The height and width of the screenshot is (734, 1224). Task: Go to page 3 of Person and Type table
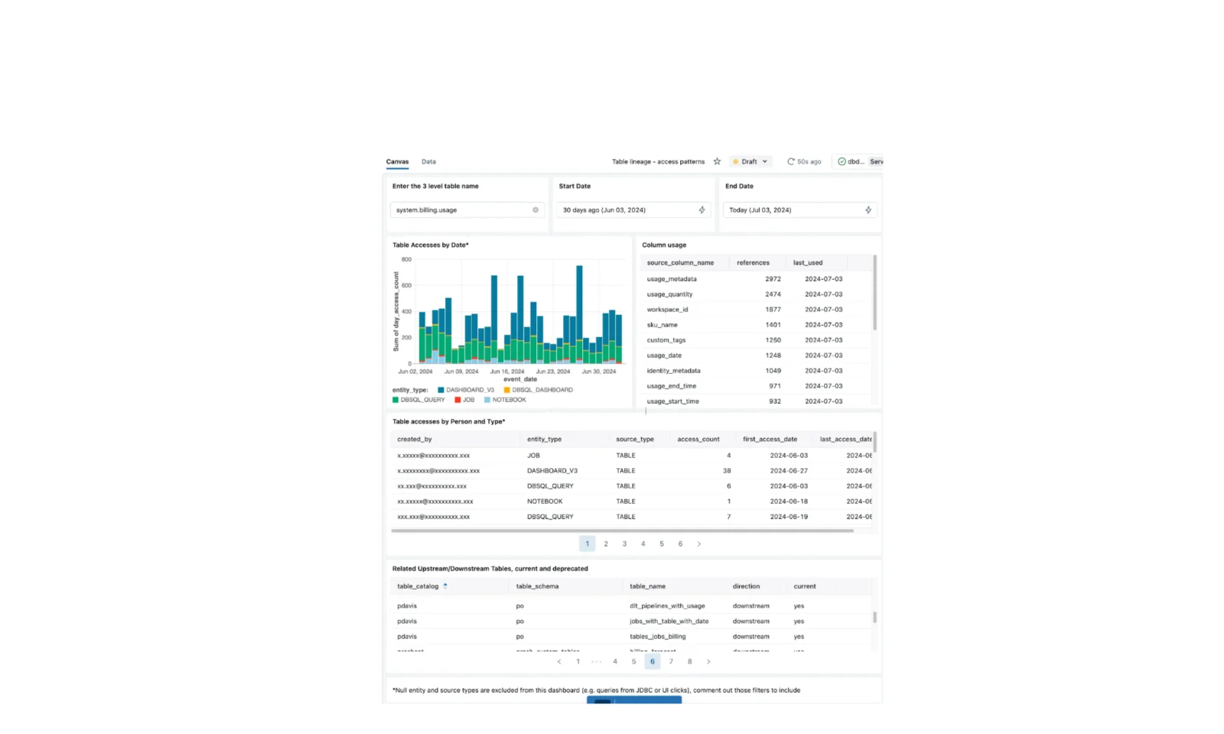[x=624, y=544]
